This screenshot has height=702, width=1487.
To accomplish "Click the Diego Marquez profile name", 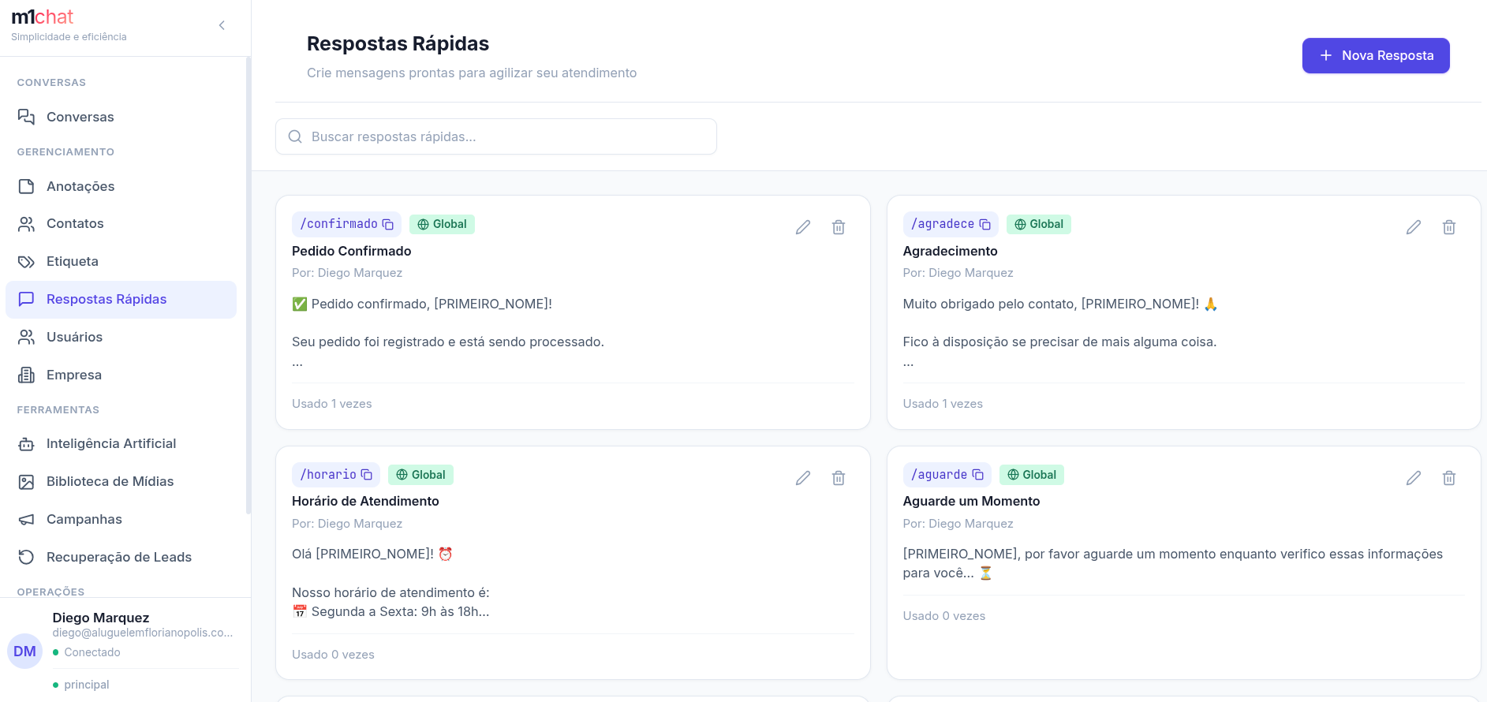I will point(101,618).
